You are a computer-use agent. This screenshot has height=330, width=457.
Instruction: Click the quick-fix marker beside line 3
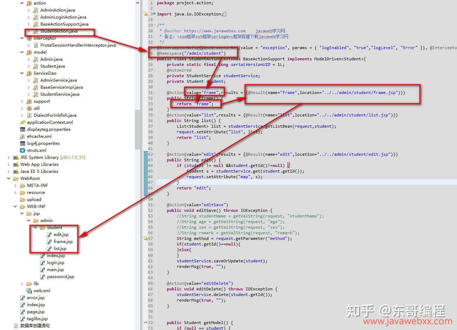(x=145, y=14)
